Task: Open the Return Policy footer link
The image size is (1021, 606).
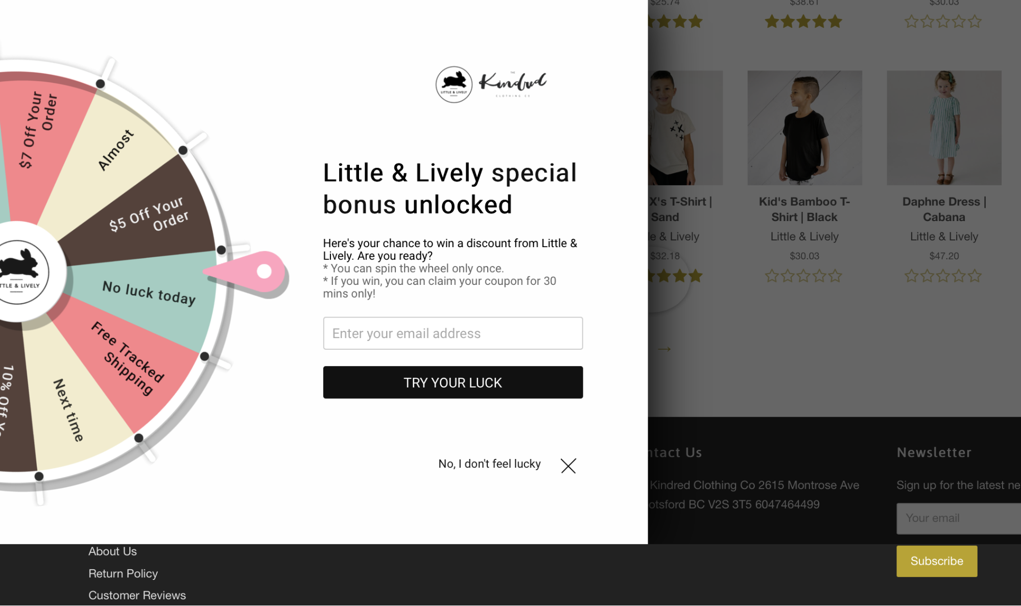Action: coord(123,573)
